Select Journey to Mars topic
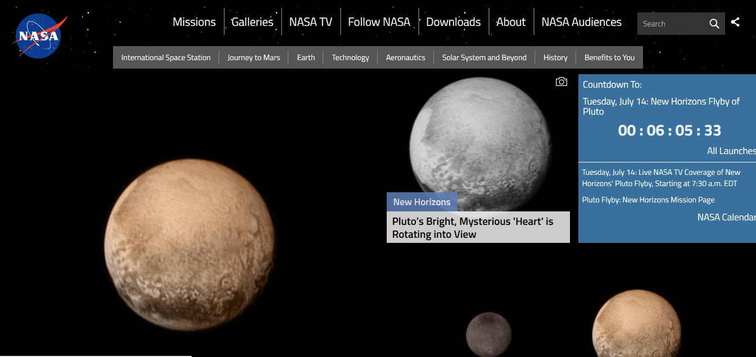The height and width of the screenshot is (357, 756). pyautogui.click(x=253, y=57)
